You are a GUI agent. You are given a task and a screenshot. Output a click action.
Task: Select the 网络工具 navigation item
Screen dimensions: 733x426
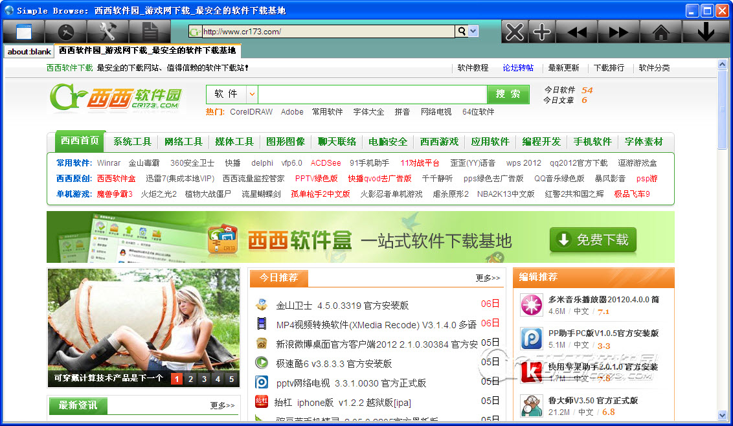(183, 142)
